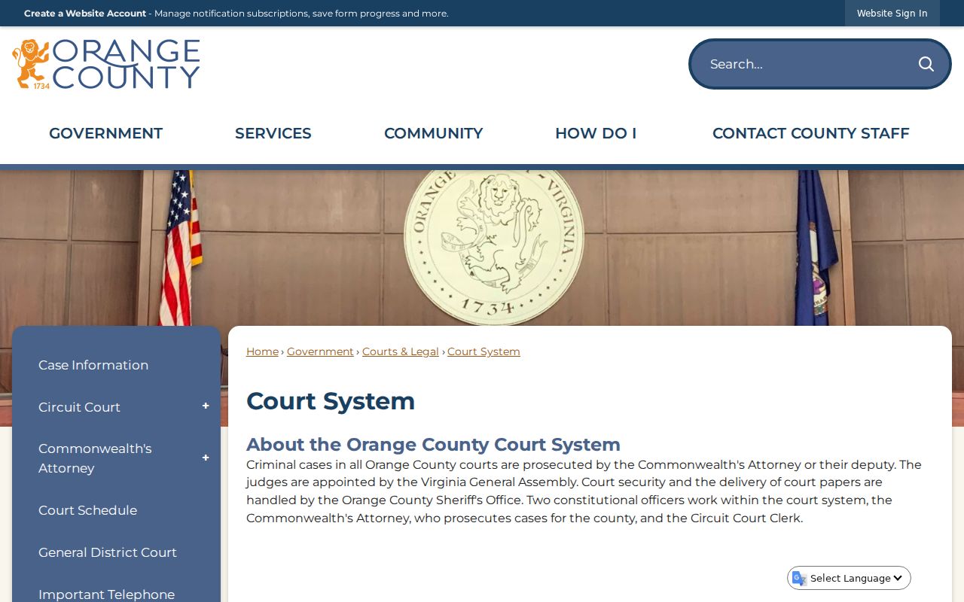The image size is (964, 602).
Task: Click Create a Website Account link
Action: 85,14
